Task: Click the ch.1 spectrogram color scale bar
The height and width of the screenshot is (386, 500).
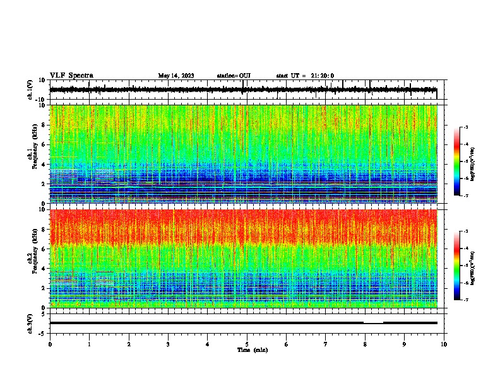Action: coord(457,161)
